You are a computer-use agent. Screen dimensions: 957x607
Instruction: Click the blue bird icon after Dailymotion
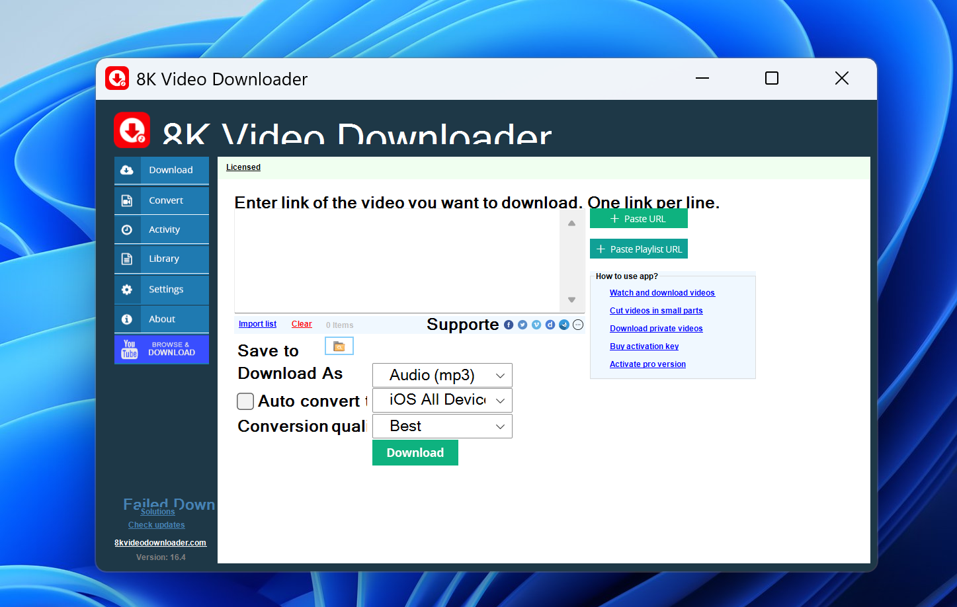point(564,325)
